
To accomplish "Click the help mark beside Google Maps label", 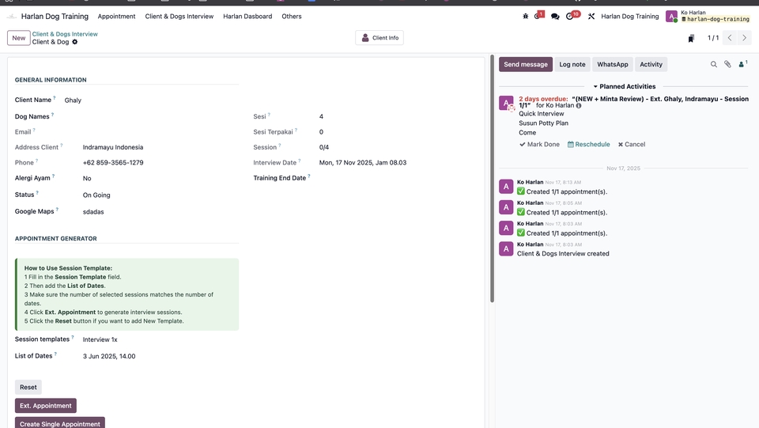I will point(57,210).
